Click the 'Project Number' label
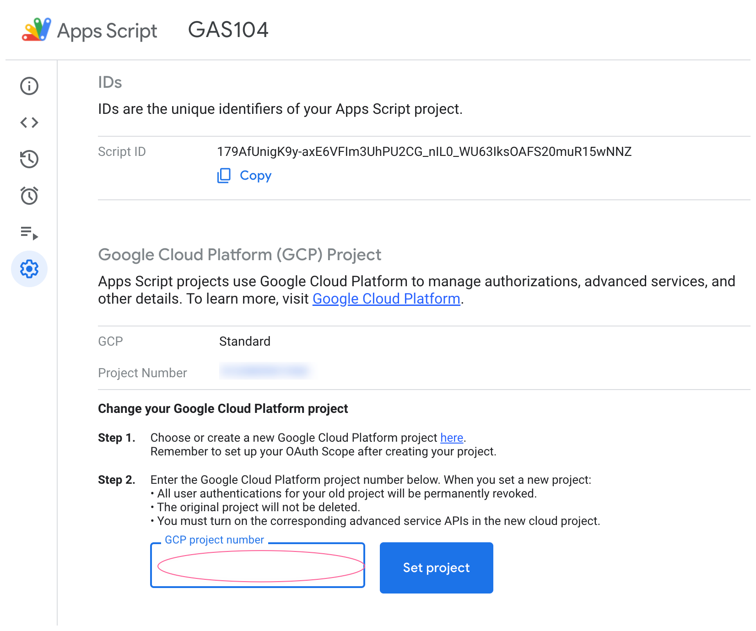The width and height of the screenshot is (756, 631). coord(142,373)
